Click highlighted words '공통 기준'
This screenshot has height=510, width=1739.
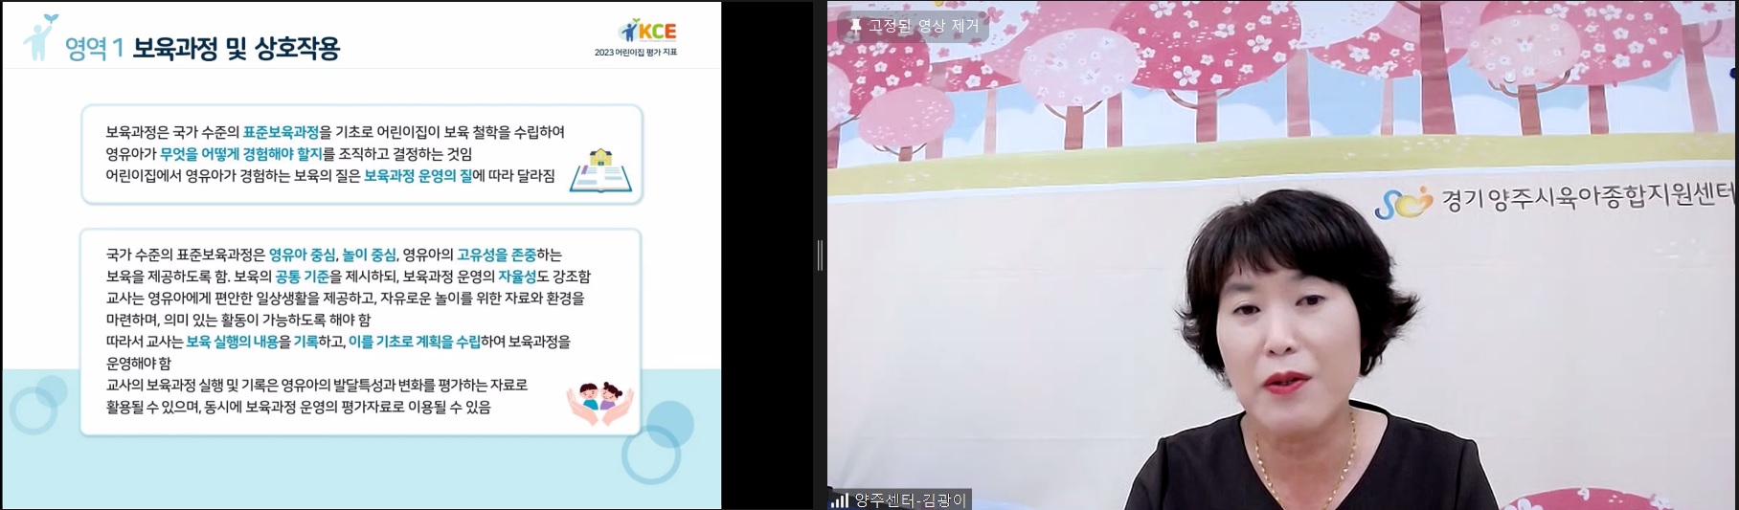coord(303,277)
